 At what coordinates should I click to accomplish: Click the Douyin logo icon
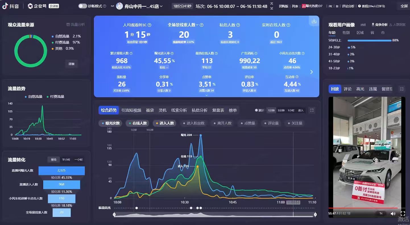[5, 6]
